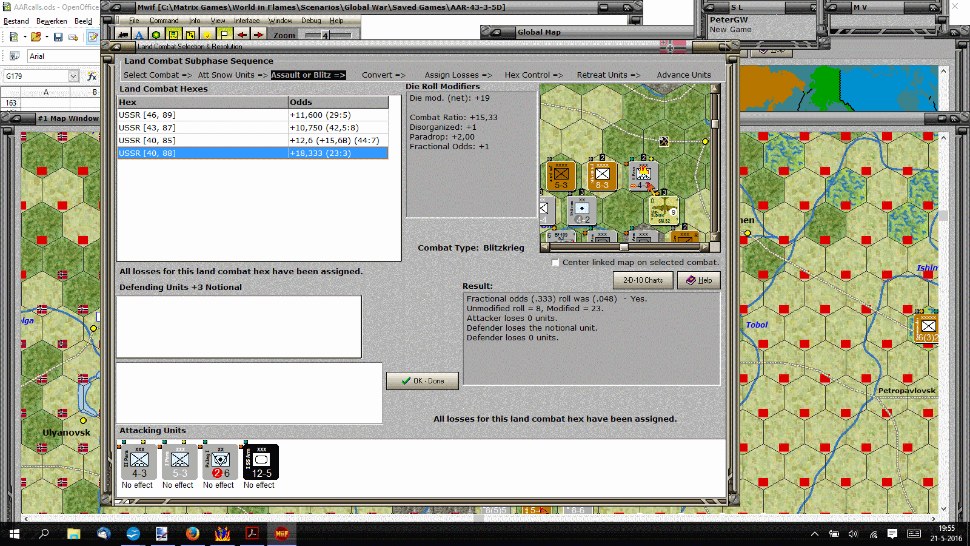This screenshot has height=546, width=970.
Task: Click the Odds column header
Action: click(x=338, y=102)
